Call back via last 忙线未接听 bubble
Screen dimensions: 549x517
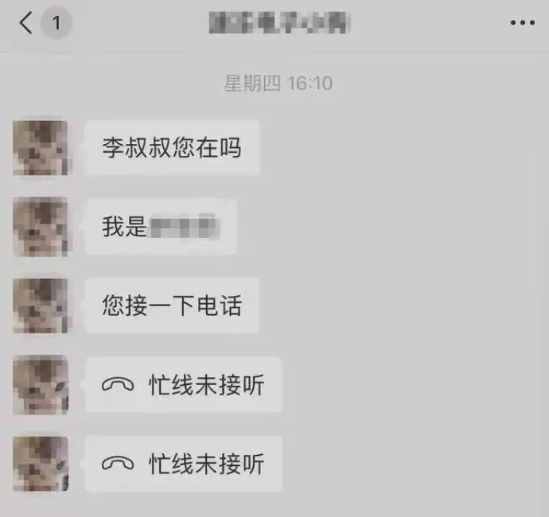(184, 464)
